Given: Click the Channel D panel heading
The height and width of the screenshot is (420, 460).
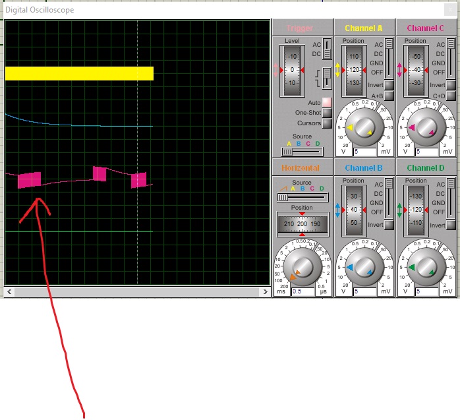Looking at the screenshot, I should tap(425, 168).
